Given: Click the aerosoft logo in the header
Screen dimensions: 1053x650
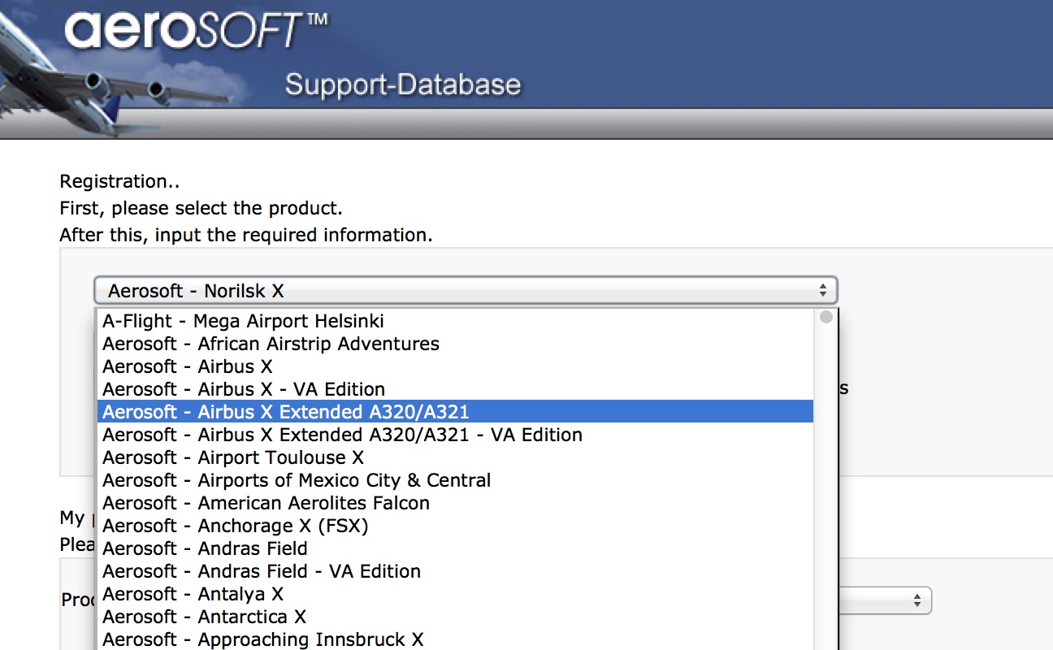Looking at the screenshot, I should [x=197, y=31].
